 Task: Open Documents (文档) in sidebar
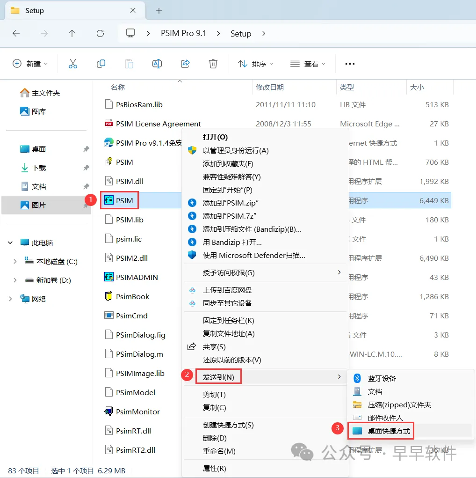click(x=33, y=186)
